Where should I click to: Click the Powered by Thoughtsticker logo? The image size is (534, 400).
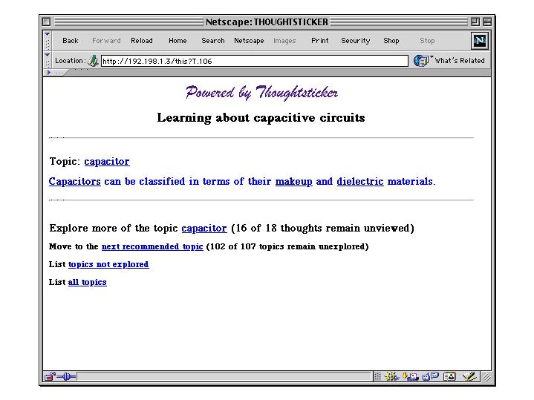tap(261, 93)
